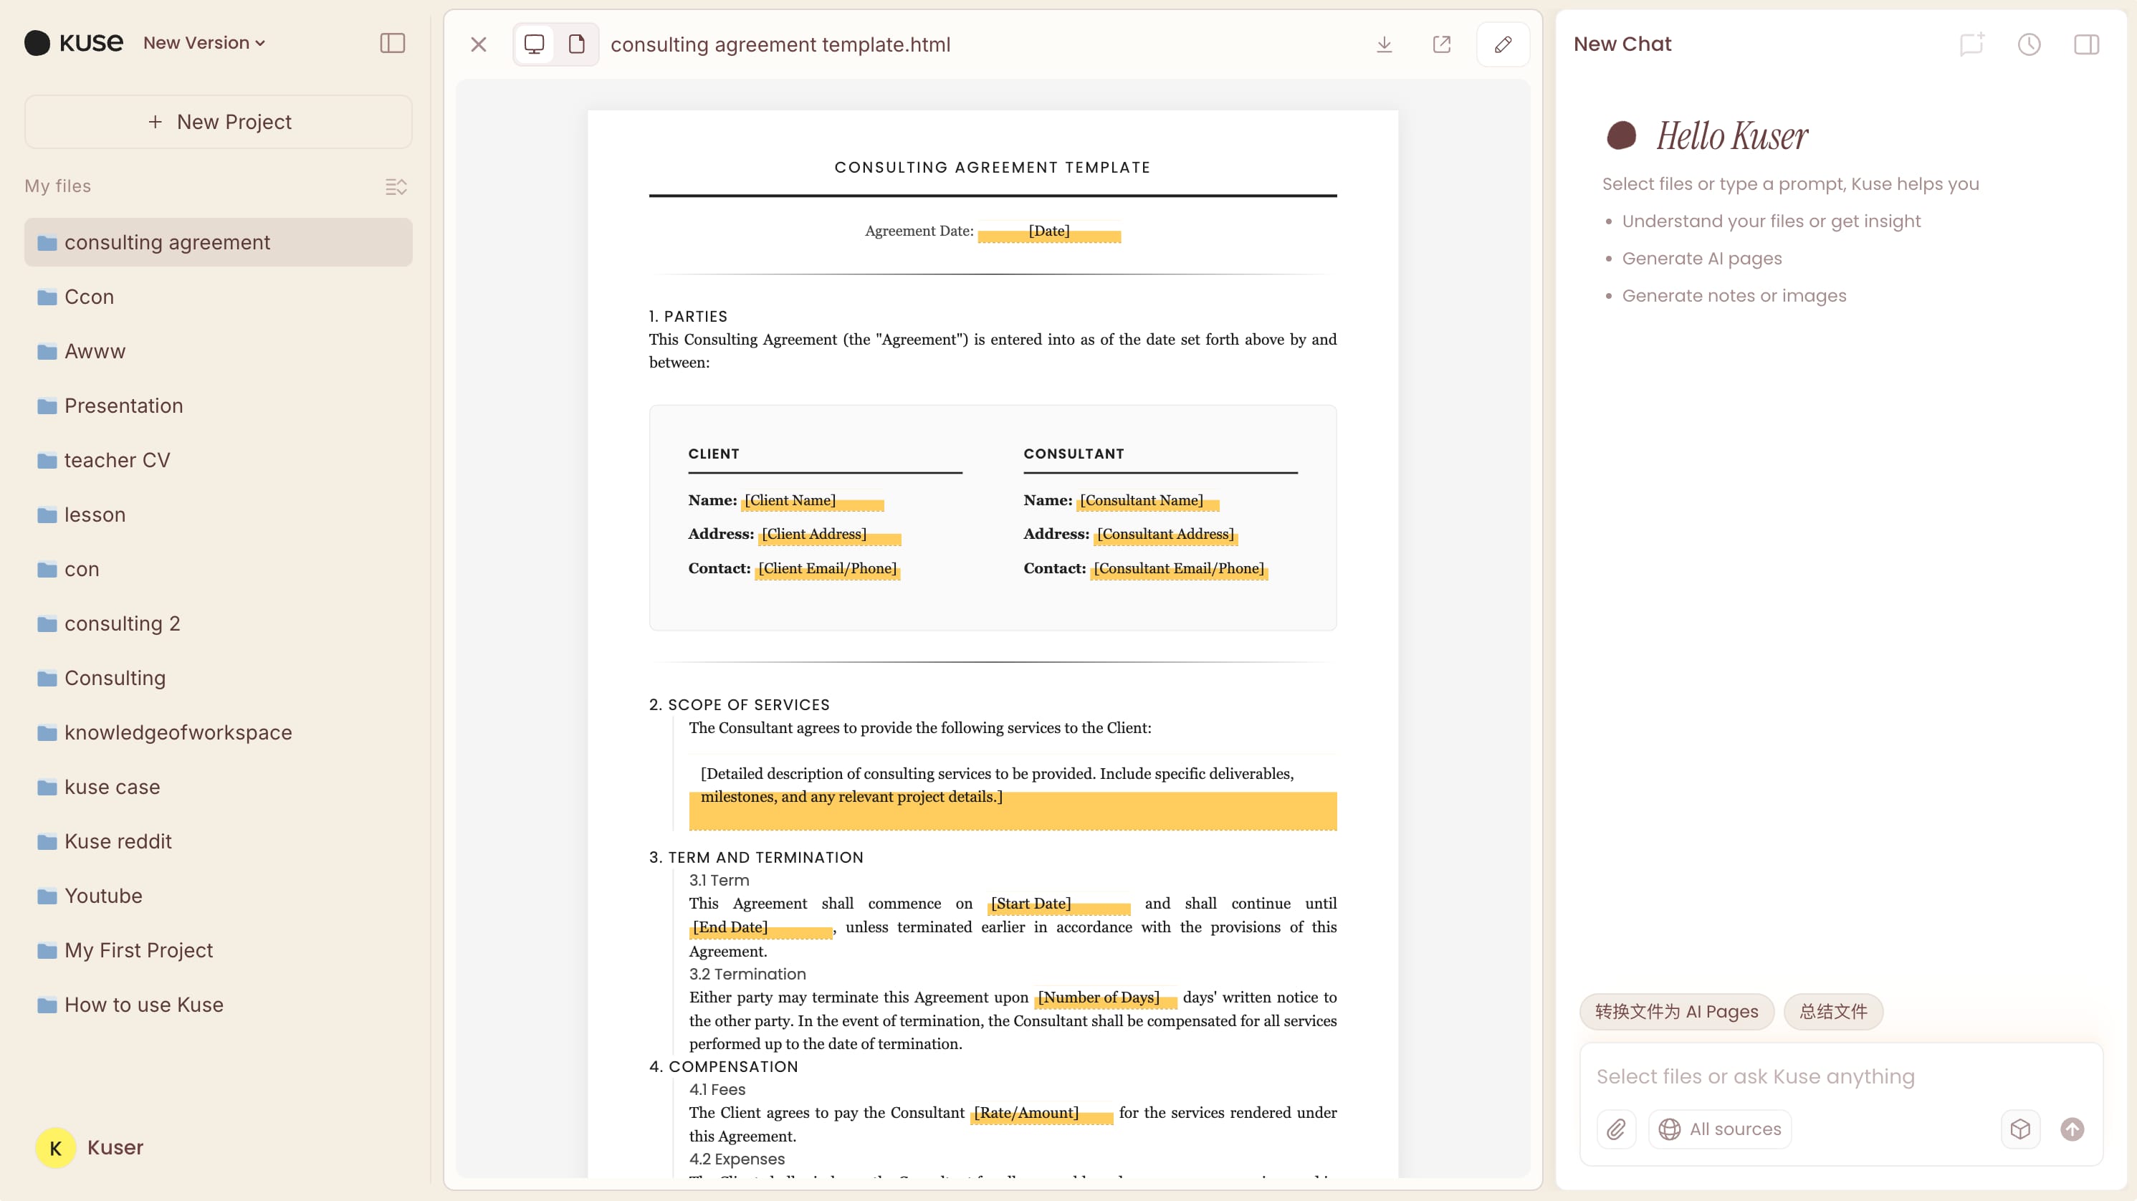Open the My files sort options

pyautogui.click(x=396, y=186)
